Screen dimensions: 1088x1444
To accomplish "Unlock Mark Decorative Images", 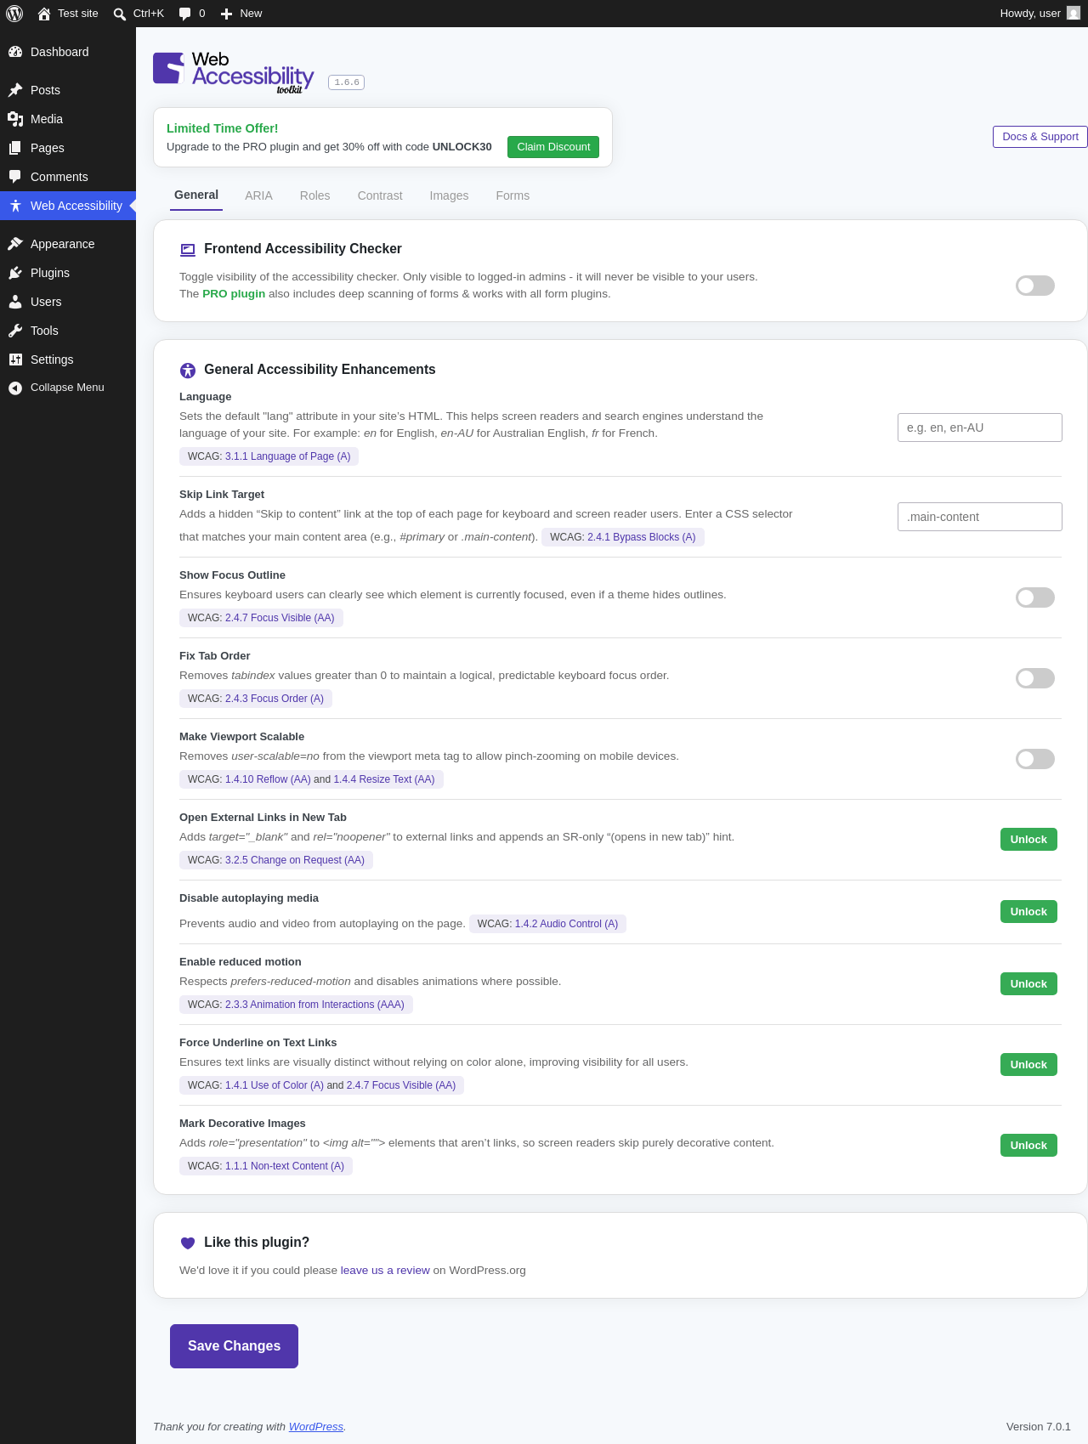I will pos(1028,1146).
